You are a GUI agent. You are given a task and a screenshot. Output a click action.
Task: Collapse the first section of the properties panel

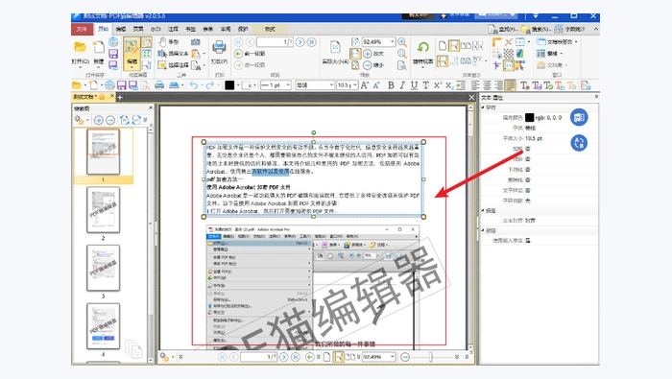(484, 107)
